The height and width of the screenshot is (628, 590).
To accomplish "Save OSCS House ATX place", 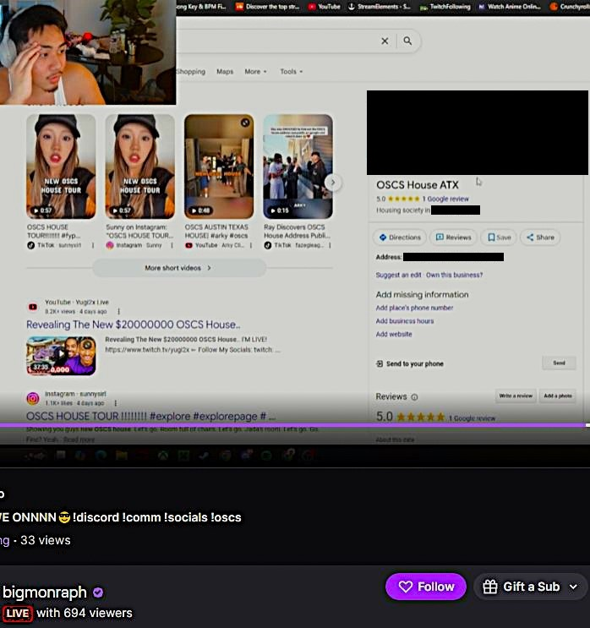I will click(499, 238).
